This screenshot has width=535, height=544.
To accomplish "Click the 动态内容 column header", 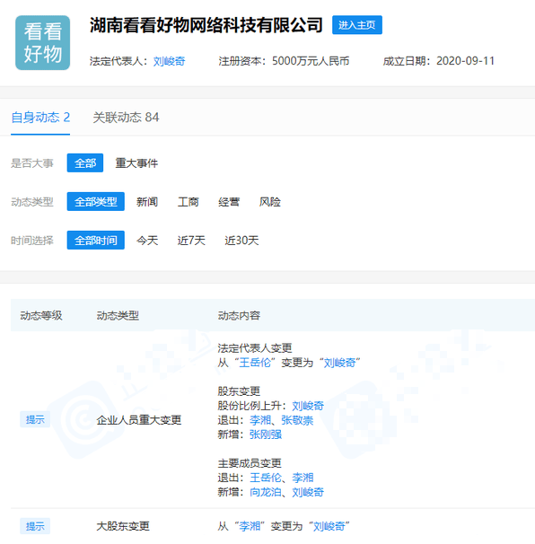I will [x=239, y=315].
